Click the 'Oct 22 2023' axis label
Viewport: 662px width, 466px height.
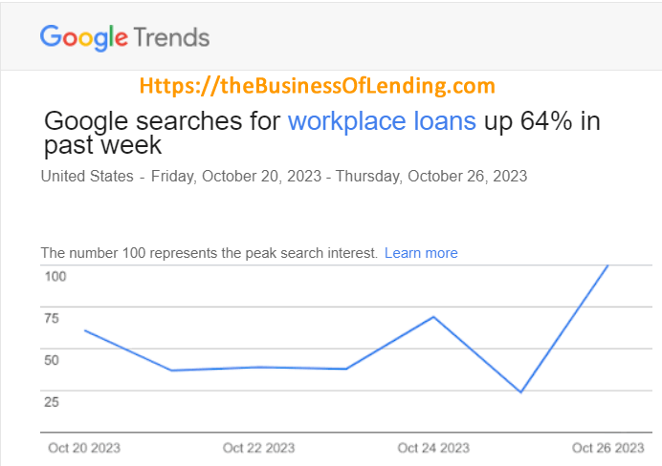(259, 448)
